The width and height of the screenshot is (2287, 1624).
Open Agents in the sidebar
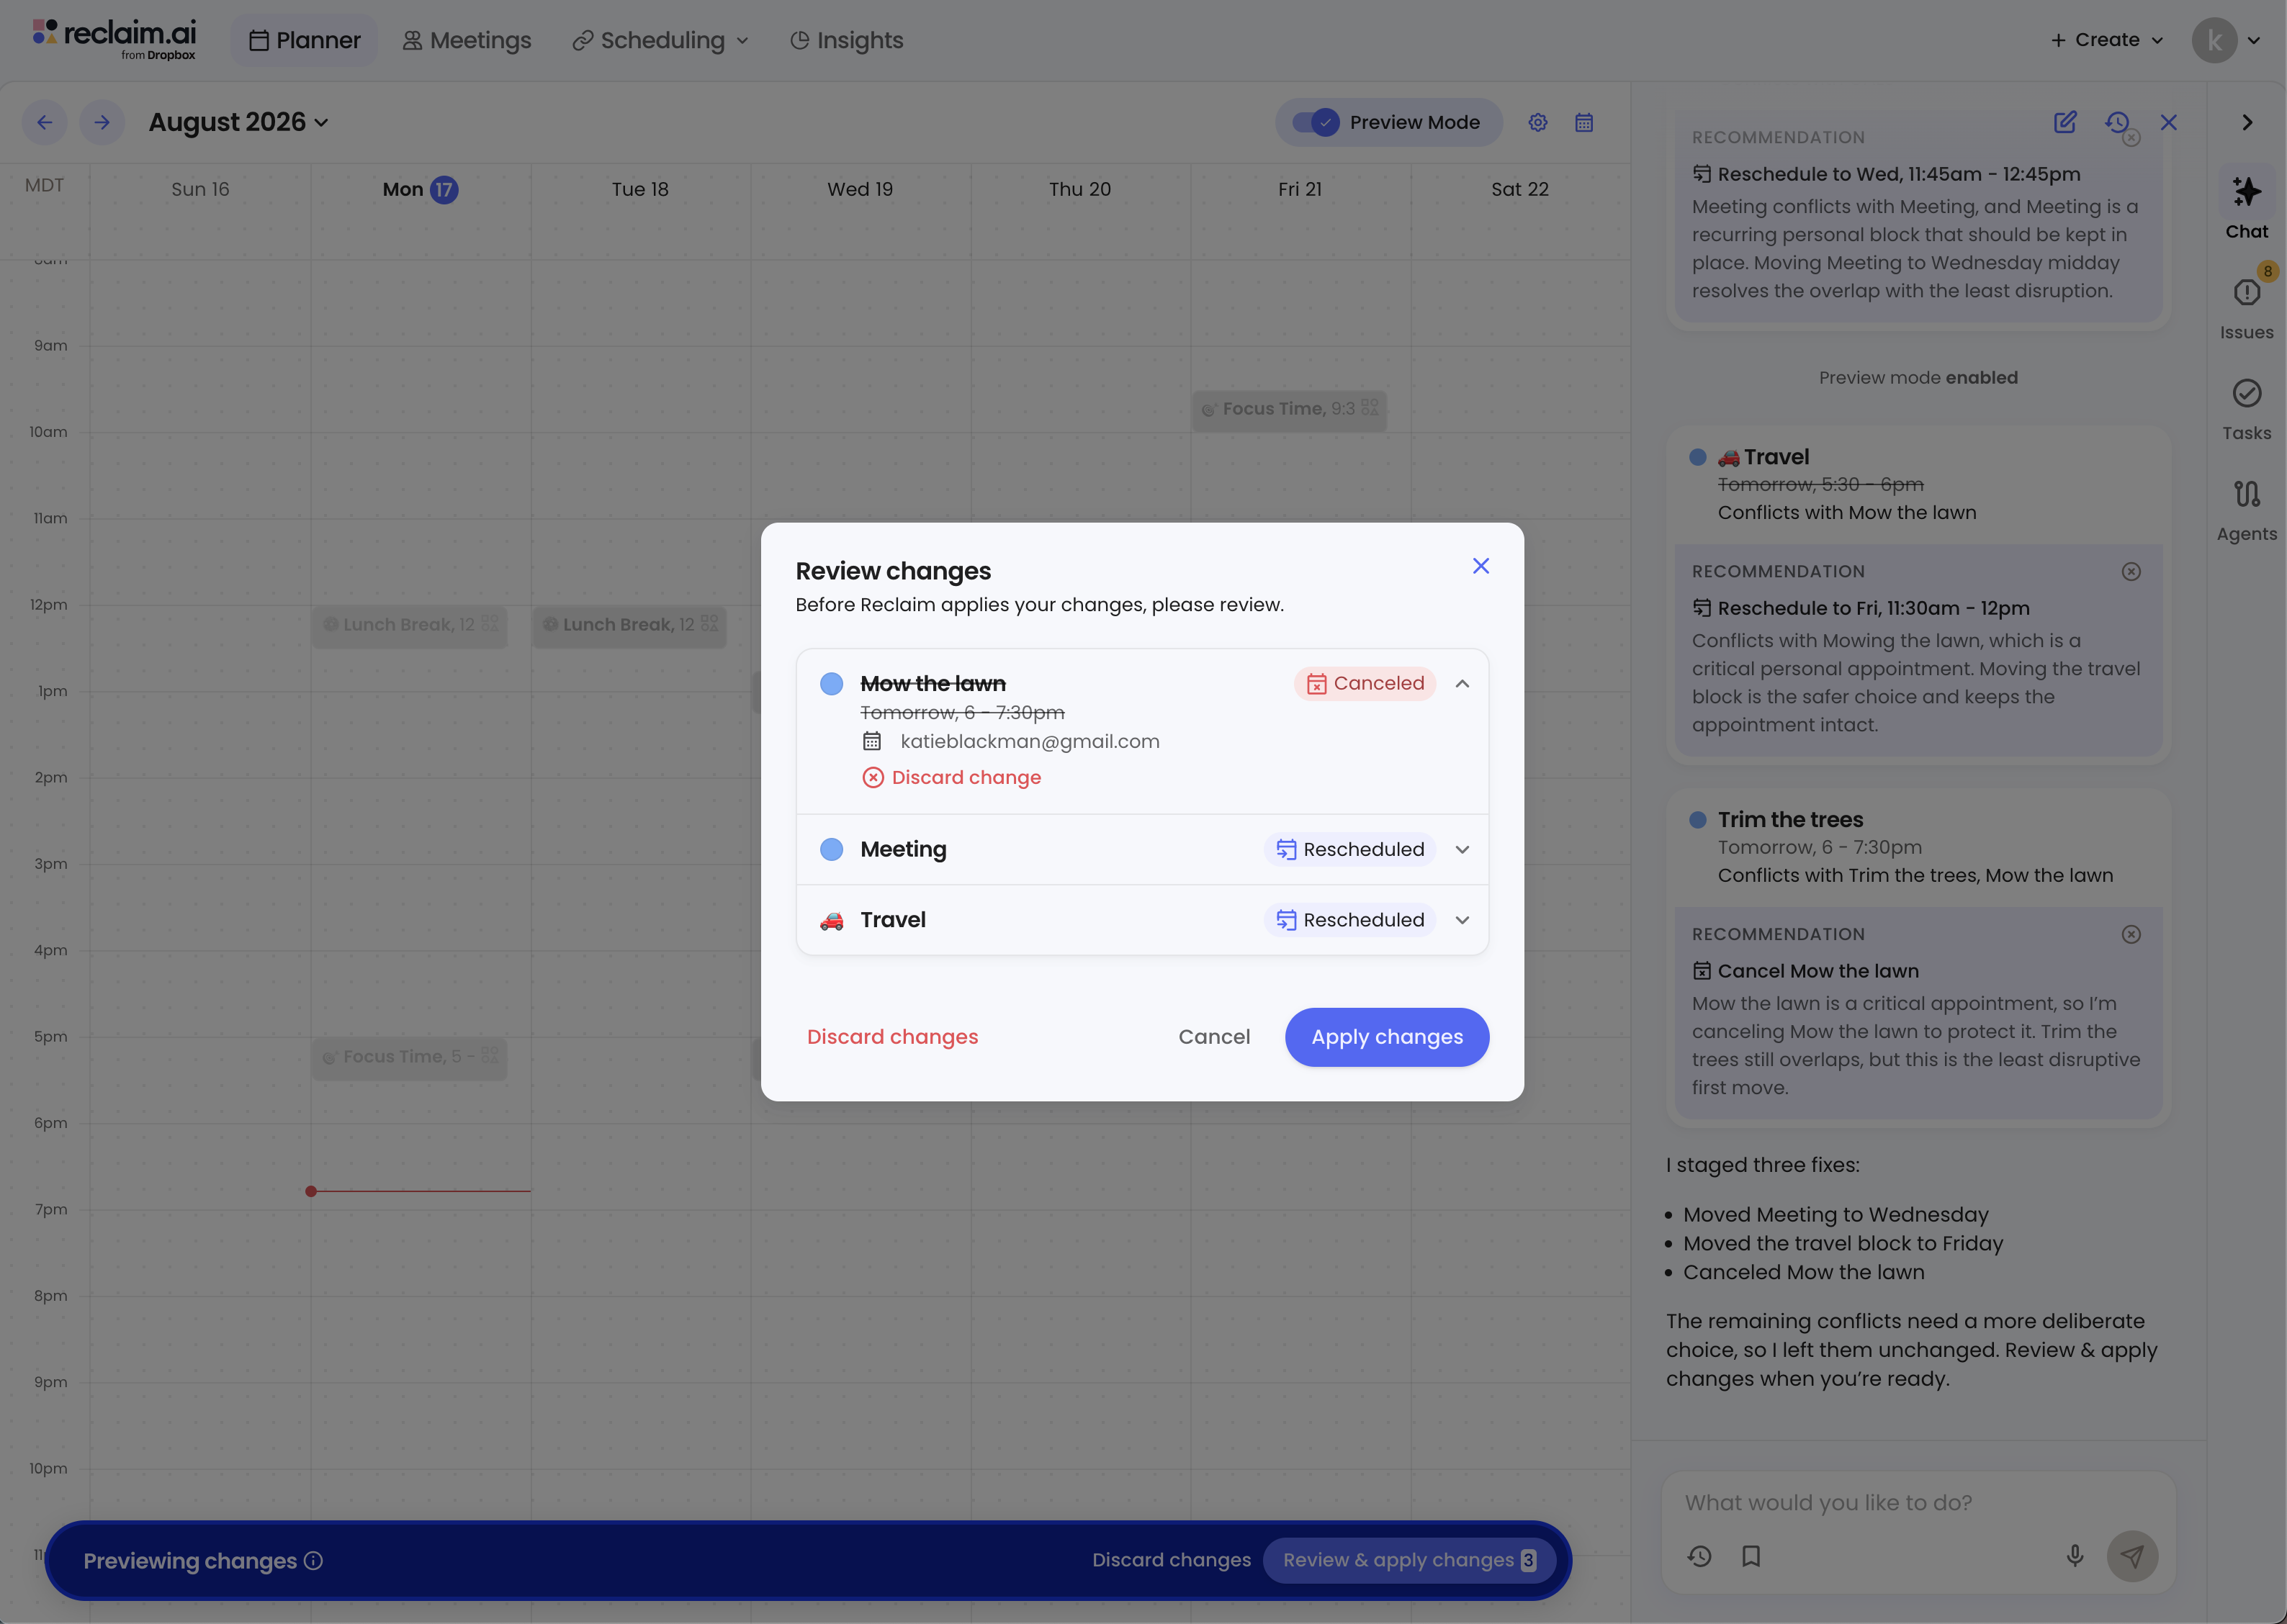pyautogui.click(x=2246, y=509)
